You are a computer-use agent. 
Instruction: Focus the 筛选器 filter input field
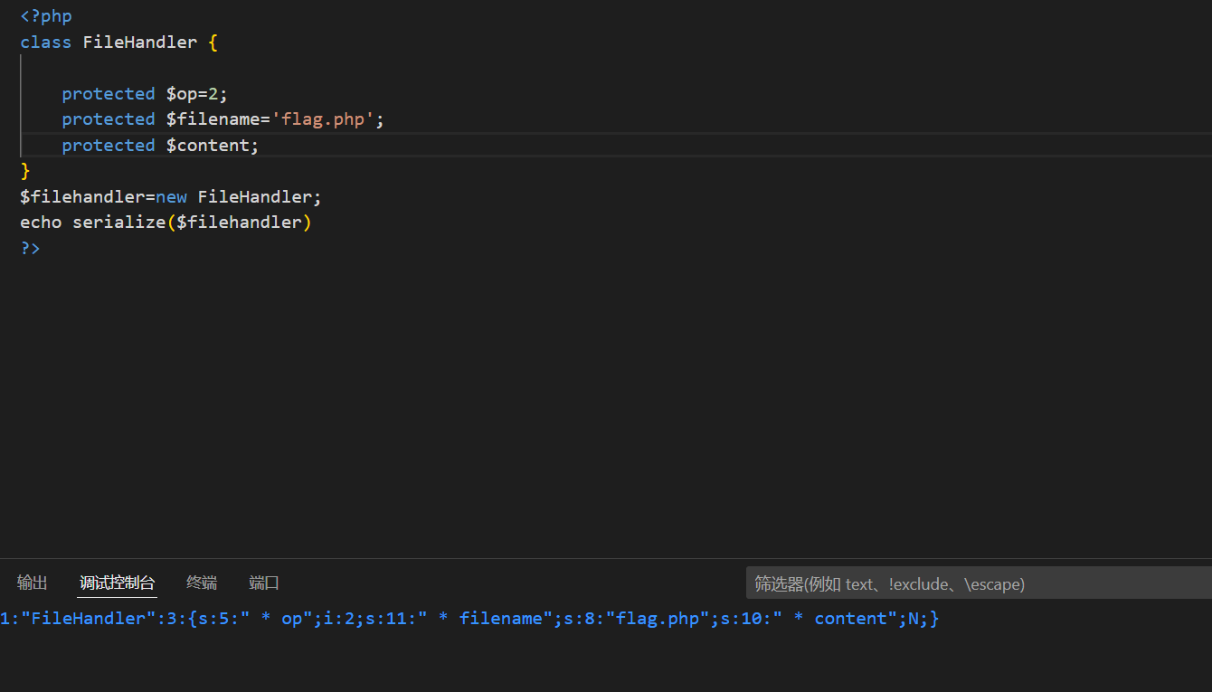coord(979,583)
